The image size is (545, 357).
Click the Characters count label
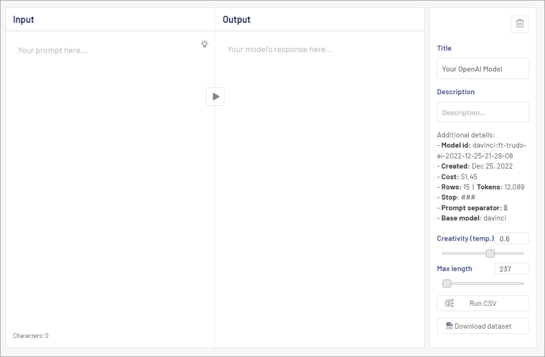point(30,336)
